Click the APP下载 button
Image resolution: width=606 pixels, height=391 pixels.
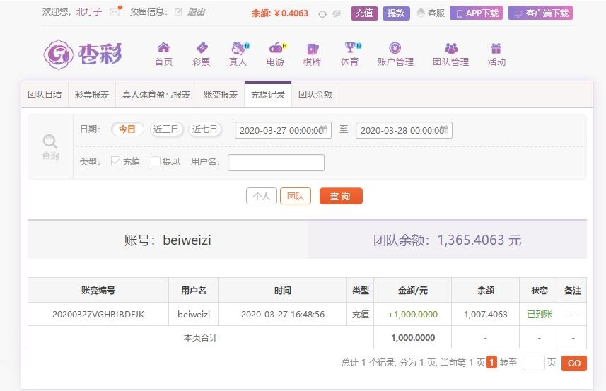pos(476,13)
